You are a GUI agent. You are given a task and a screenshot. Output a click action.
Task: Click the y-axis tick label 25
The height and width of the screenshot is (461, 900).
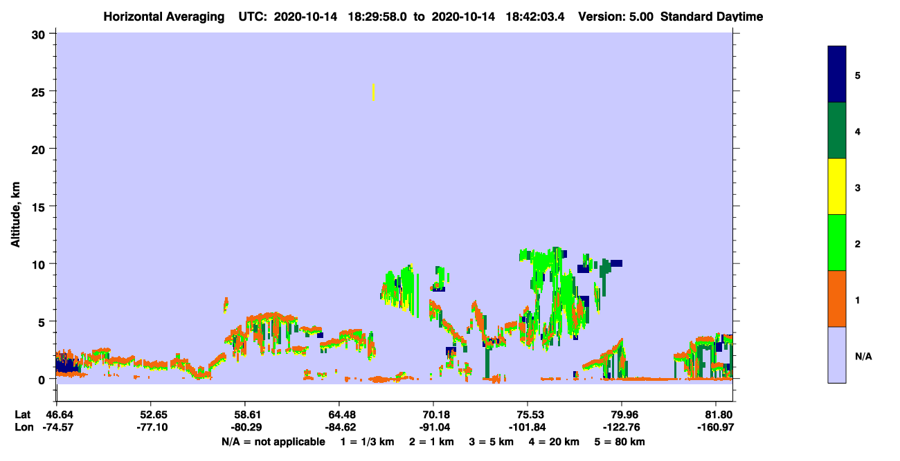coord(39,91)
